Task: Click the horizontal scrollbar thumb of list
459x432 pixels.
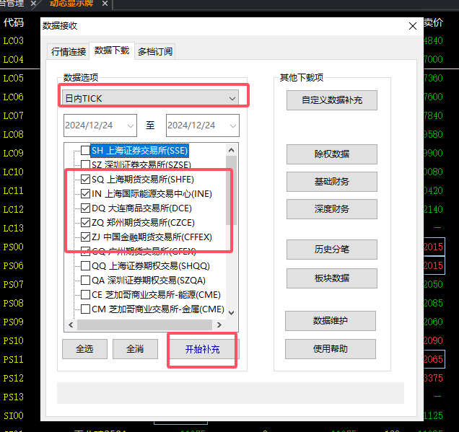Action: point(144,325)
